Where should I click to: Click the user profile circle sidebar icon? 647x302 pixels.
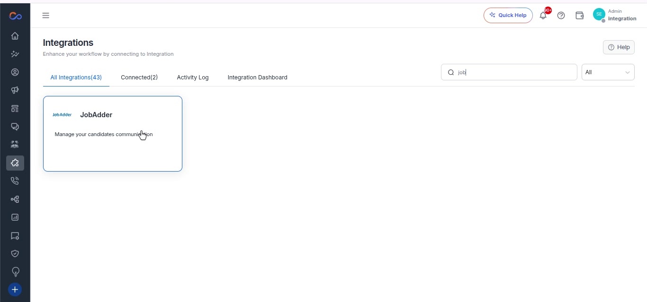point(15,72)
